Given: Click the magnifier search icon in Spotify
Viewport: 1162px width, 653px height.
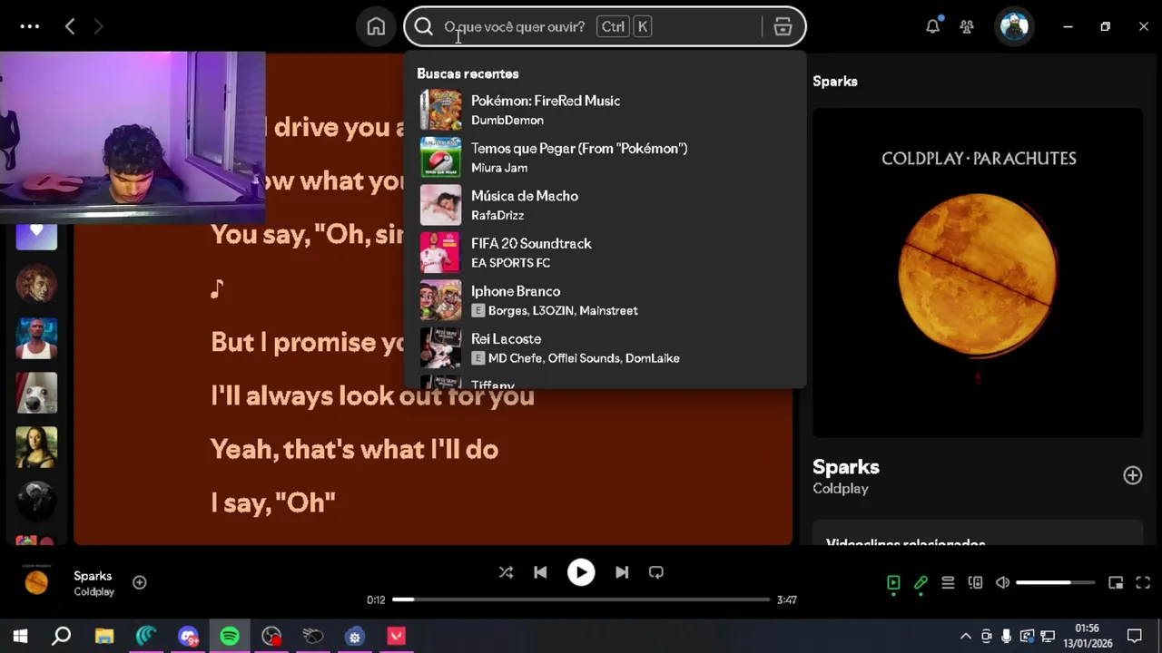Looking at the screenshot, I should [423, 27].
